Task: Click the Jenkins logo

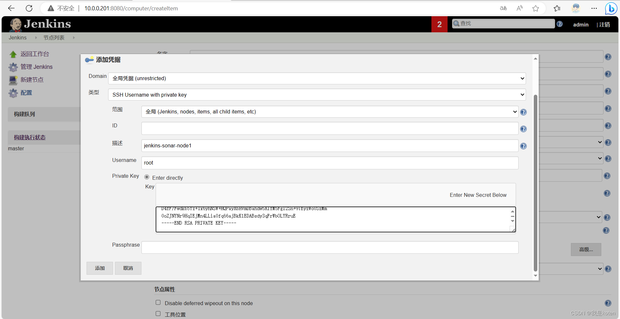Action: coord(40,24)
